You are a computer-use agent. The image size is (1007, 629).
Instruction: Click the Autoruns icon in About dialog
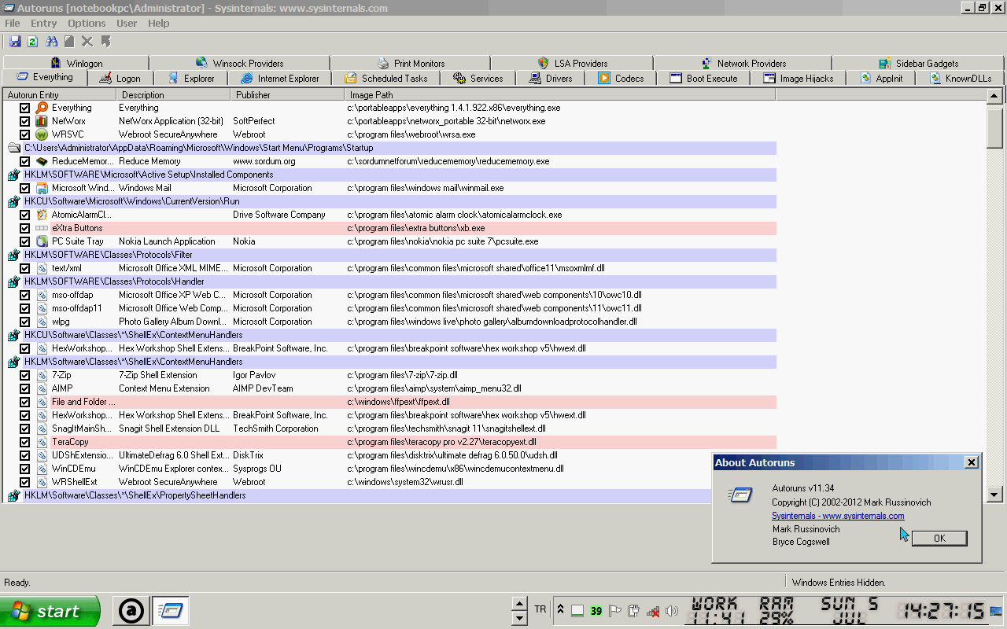click(741, 495)
